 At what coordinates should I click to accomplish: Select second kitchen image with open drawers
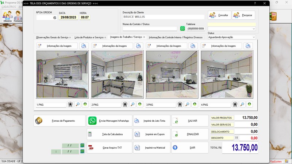[117, 74]
